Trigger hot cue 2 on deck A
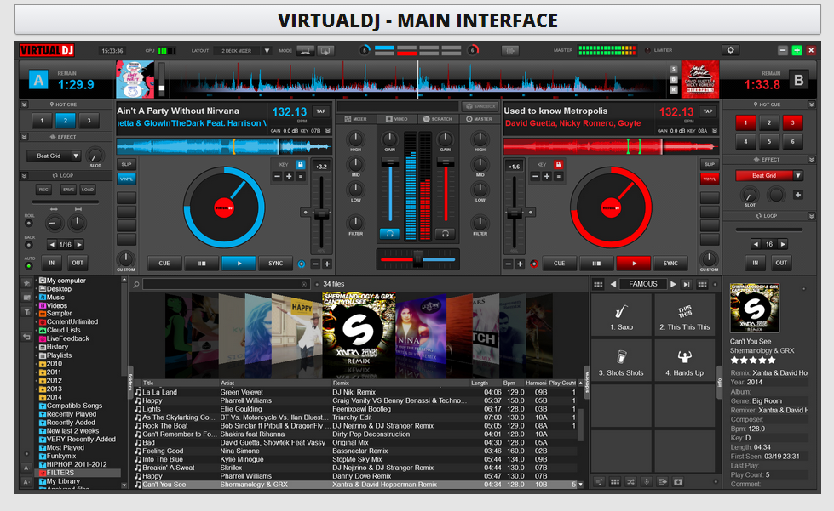 [x=66, y=121]
